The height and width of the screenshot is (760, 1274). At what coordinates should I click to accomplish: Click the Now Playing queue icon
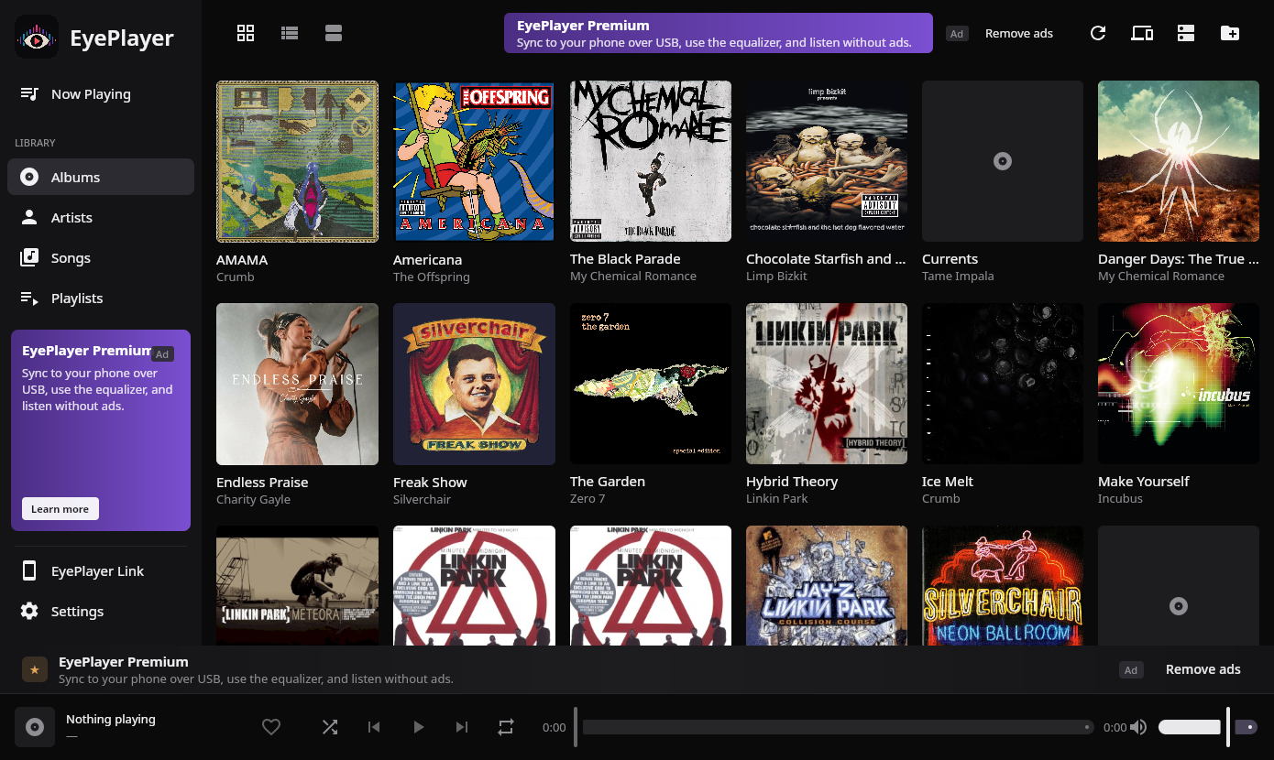pyautogui.click(x=29, y=93)
